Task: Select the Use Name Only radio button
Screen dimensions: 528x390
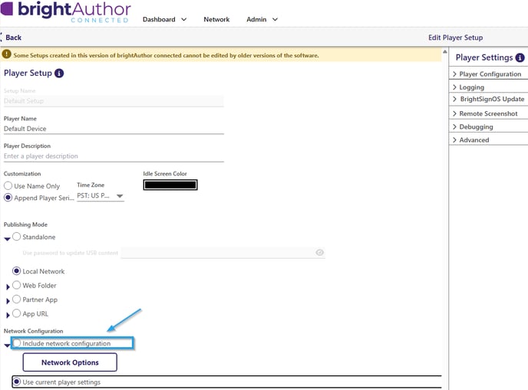Action: pos(8,185)
